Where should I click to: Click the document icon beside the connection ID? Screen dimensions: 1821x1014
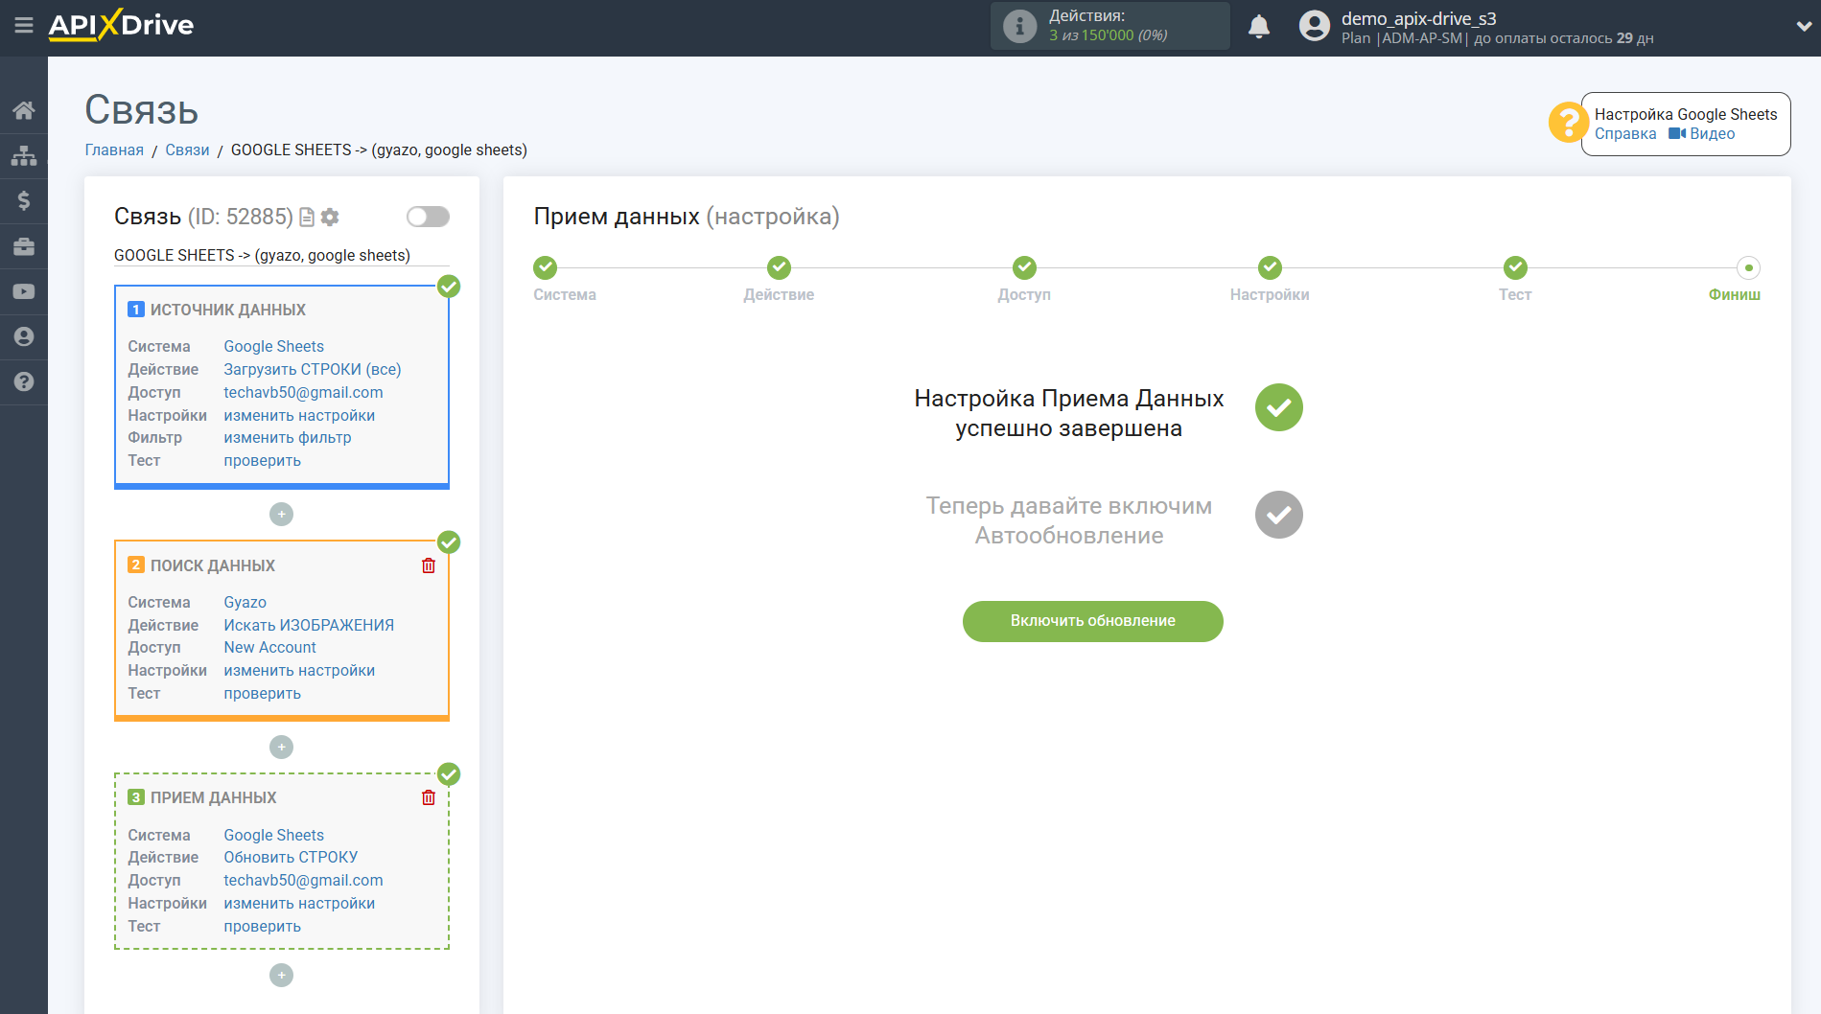click(x=306, y=217)
